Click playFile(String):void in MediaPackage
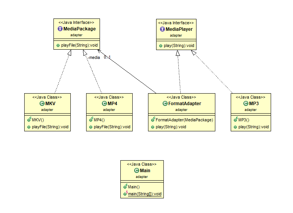 (x=80, y=45)
